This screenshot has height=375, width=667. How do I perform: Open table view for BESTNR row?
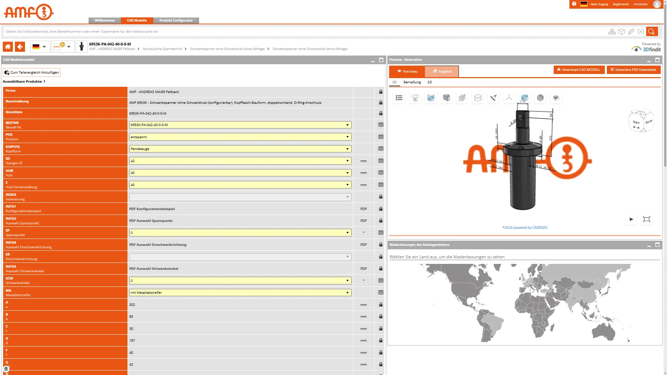pyautogui.click(x=381, y=125)
